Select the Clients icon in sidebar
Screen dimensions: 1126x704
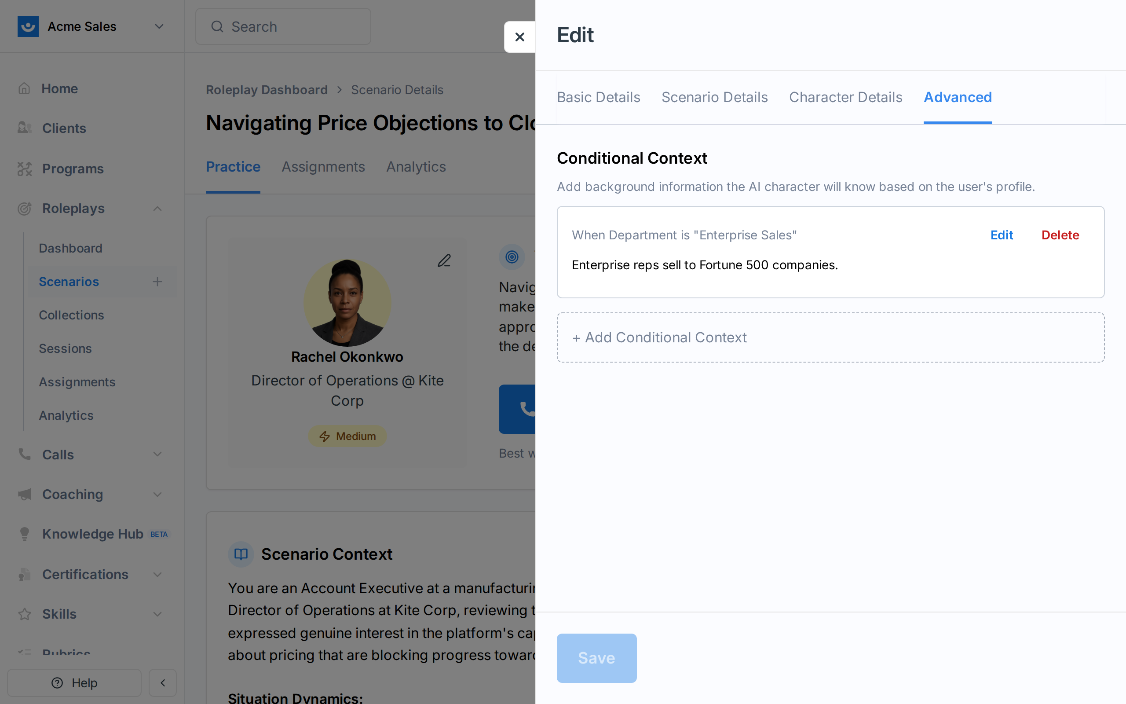point(24,128)
